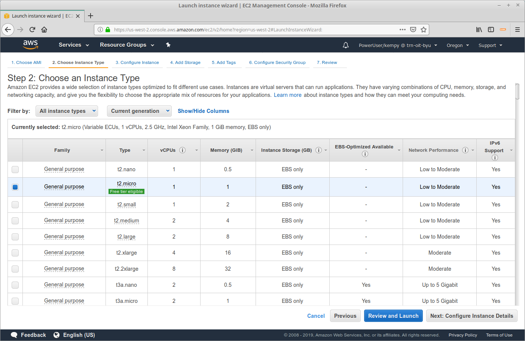525x341 pixels.
Task: Select the t2.nano instance checkbox
Action: pyautogui.click(x=15, y=169)
